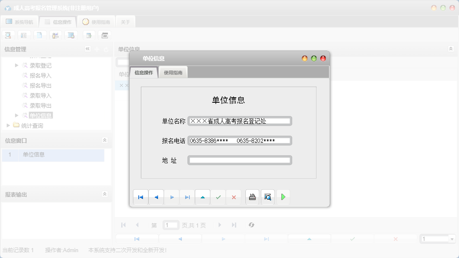Viewport: 459px width, 258px height.
Task: Click the edit up-arrow button in dialog
Action: pos(203,197)
